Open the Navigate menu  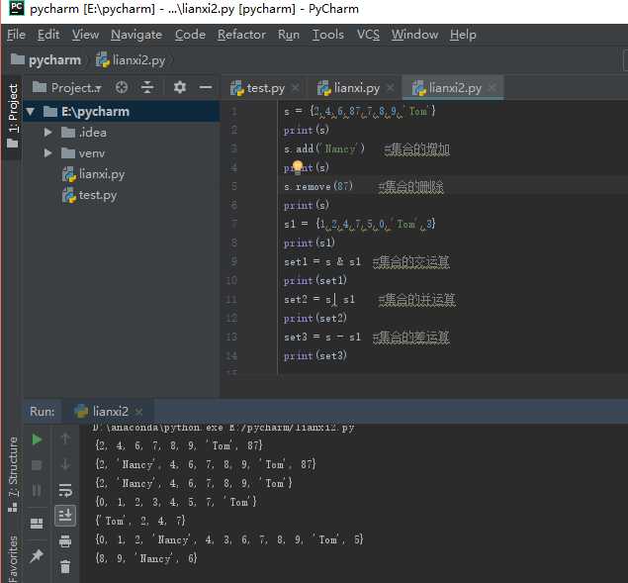(136, 35)
